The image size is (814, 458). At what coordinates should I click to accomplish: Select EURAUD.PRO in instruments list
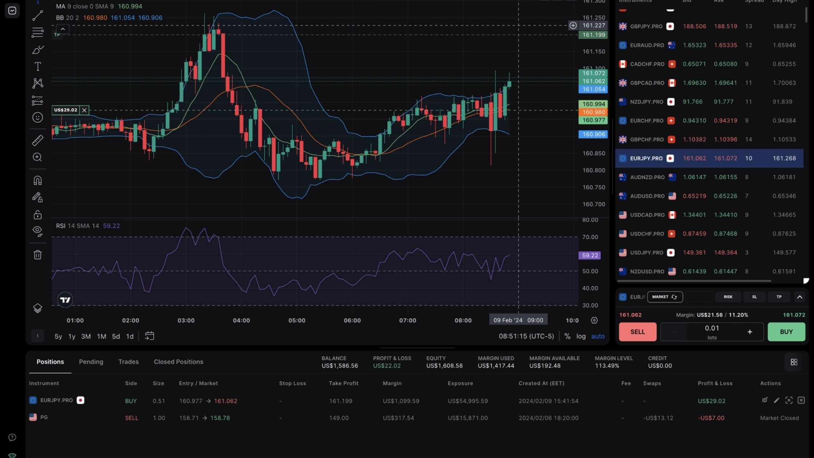pos(709,45)
